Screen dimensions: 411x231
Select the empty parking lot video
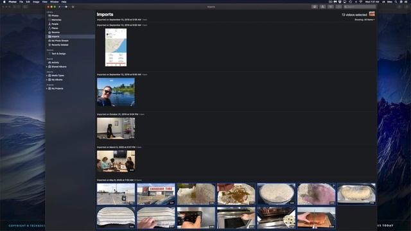coord(116,194)
